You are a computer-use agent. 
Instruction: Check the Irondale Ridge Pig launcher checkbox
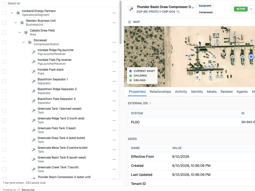(5, 52)
